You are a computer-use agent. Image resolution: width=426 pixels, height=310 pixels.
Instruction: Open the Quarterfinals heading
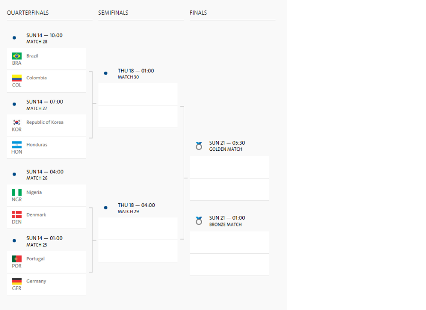tap(27, 13)
